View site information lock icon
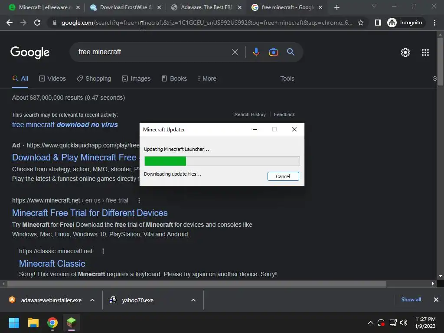This screenshot has width=444, height=333. point(54,23)
